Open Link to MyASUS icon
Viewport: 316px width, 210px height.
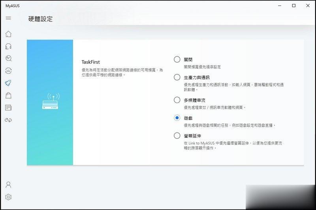click(x=8, y=120)
